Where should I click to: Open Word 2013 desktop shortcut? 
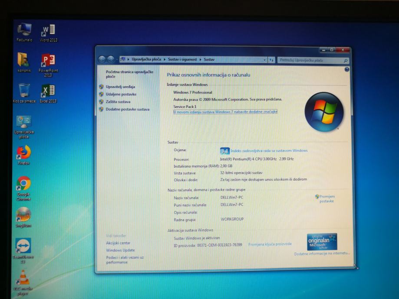(x=48, y=32)
